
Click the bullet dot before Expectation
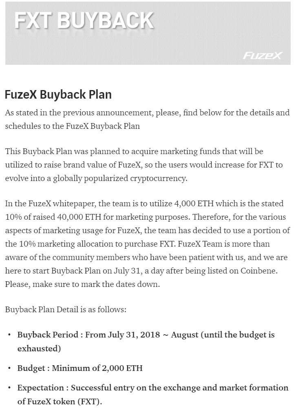click(x=9, y=388)
